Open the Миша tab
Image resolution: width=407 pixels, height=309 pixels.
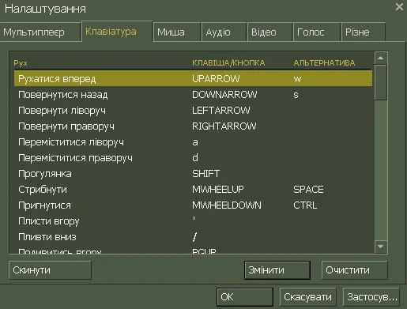click(x=177, y=32)
